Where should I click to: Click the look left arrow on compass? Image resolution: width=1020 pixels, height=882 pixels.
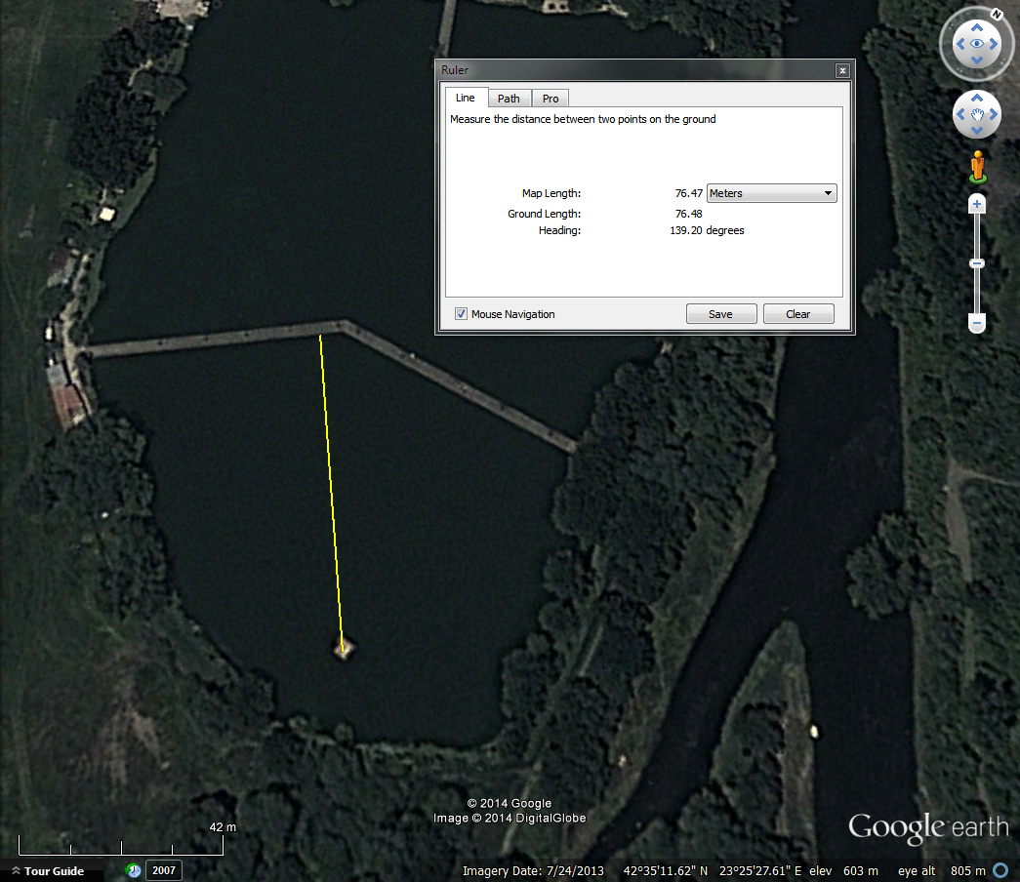coord(960,44)
